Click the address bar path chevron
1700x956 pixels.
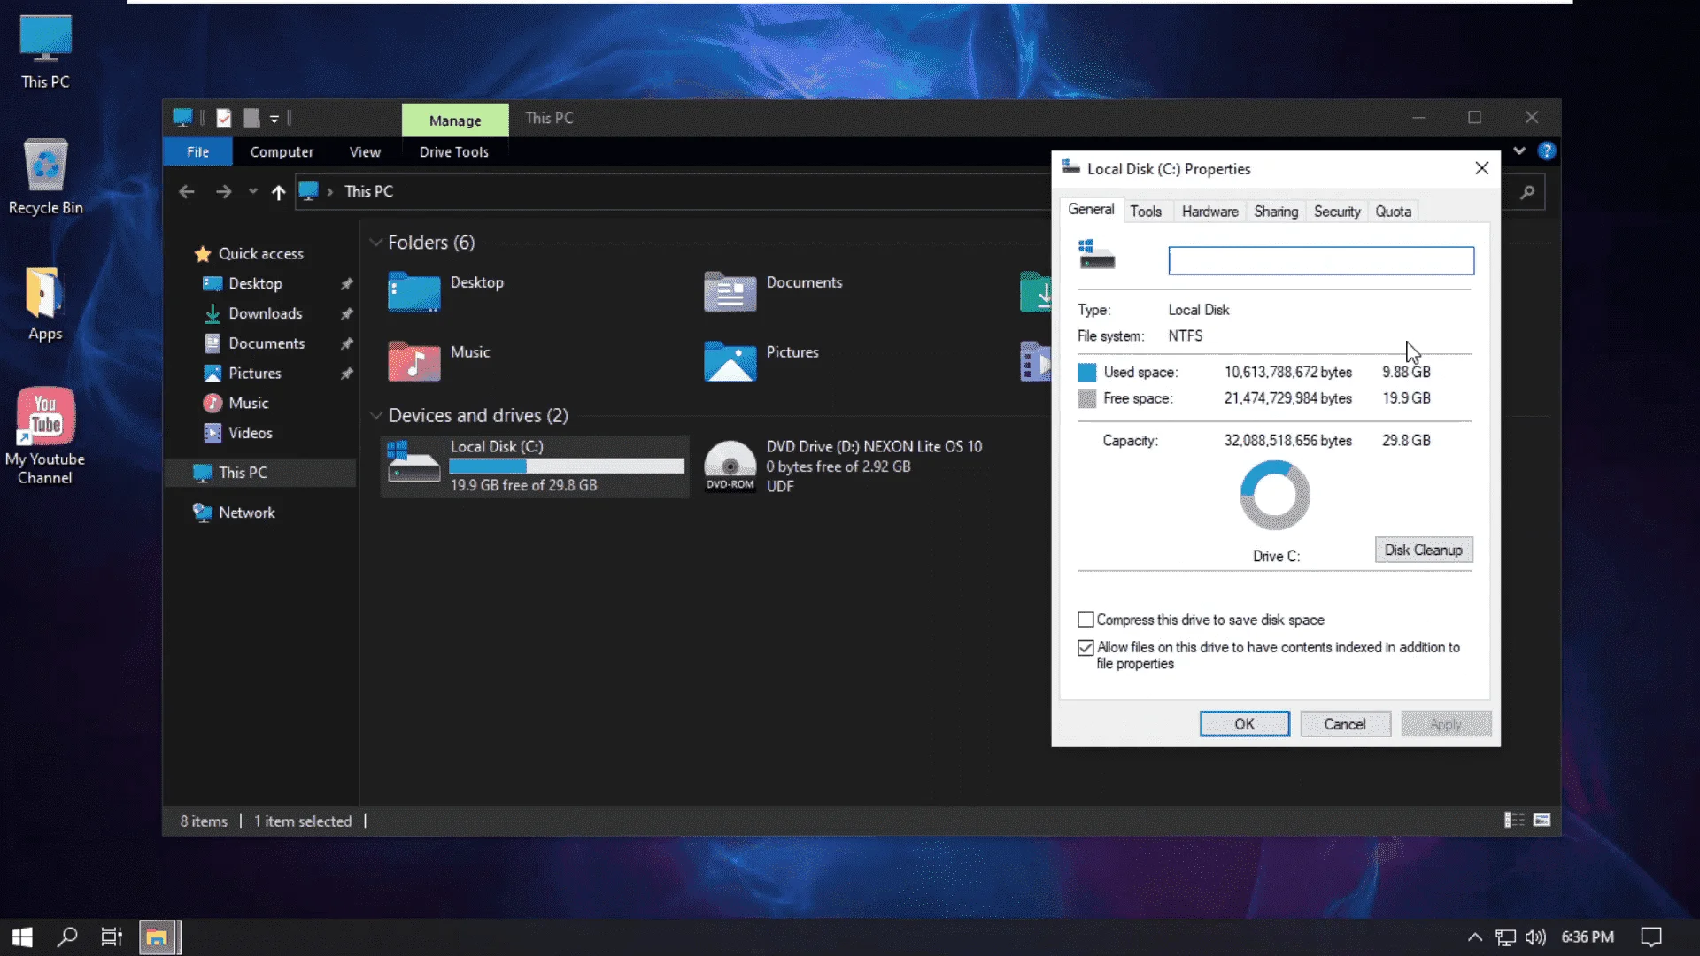click(x=329, y=192)
